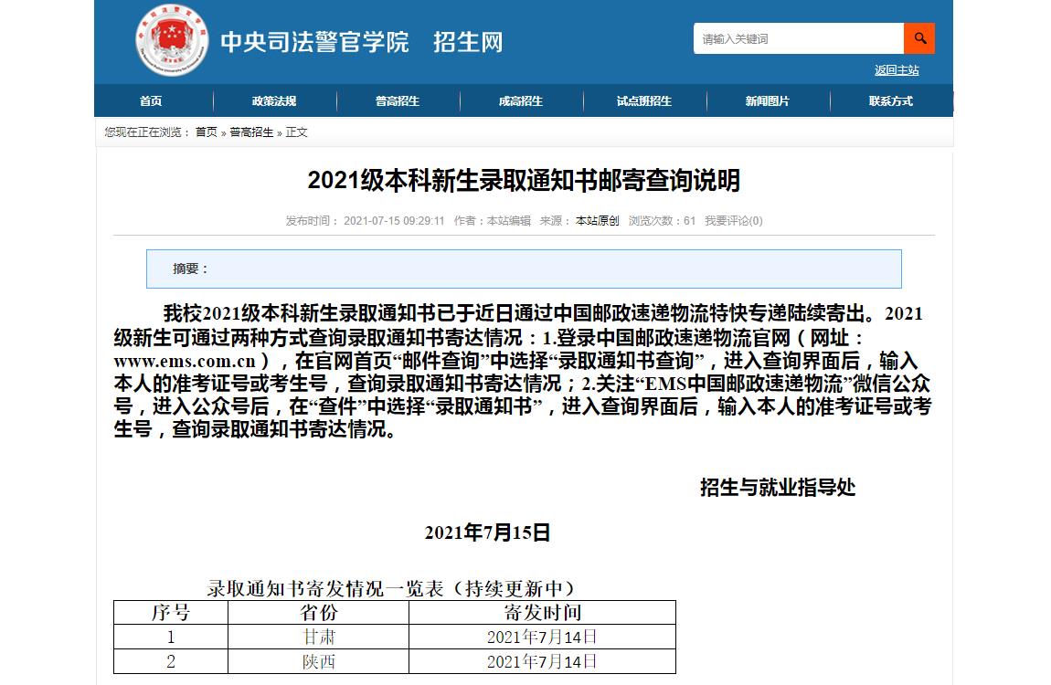
Task: Click the site title 中央司法警官学院 招生网
Action: tap(362, 41)
